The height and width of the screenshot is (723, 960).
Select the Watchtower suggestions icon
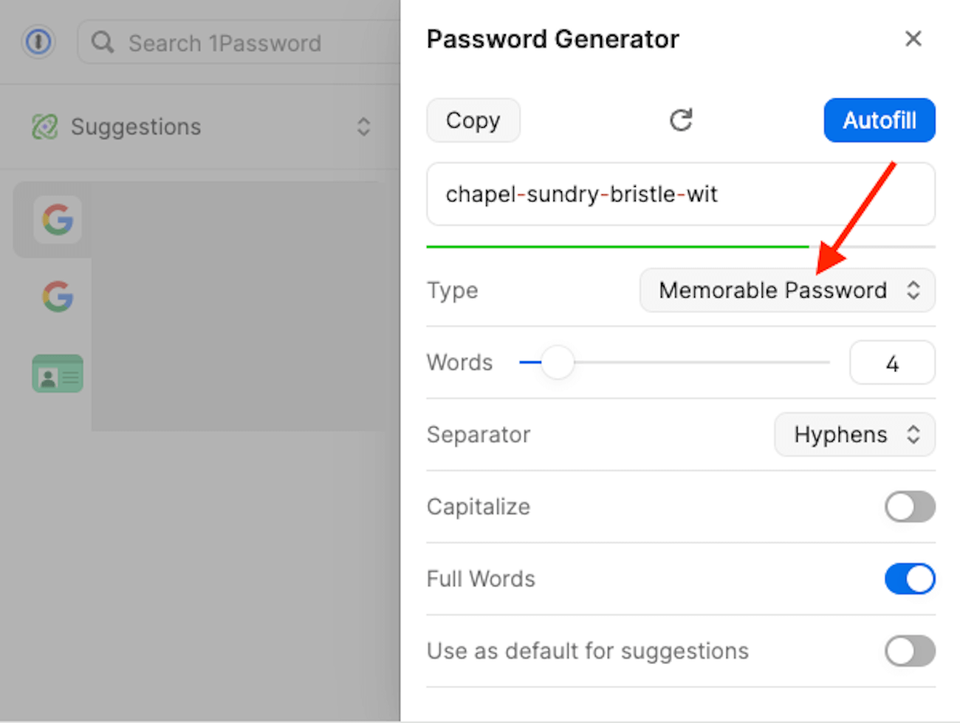tap(43, 126)
